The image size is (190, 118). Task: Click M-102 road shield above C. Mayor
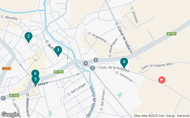point(58,72)
